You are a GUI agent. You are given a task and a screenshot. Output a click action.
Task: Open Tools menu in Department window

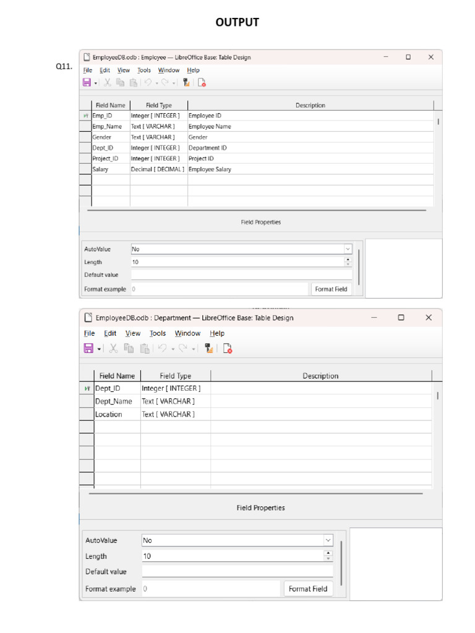158,333
